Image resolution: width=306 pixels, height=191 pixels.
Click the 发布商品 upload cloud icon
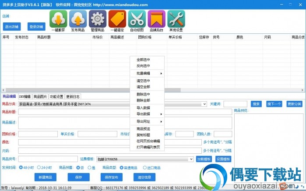point(78,19)
